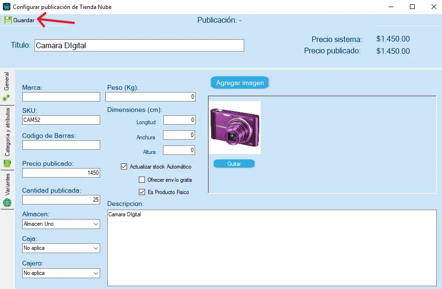Click the SKU field containing CAM52
Screen dimensions: 442x289
pos(61,120)
